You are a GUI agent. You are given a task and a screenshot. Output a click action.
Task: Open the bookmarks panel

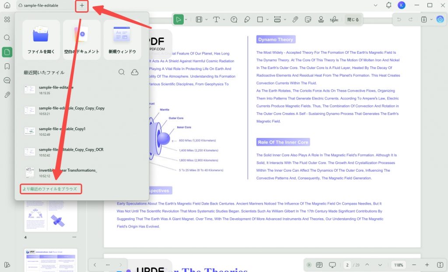7,66
